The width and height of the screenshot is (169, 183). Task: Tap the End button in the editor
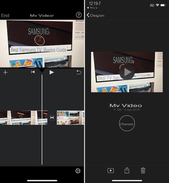coord(5,15)
